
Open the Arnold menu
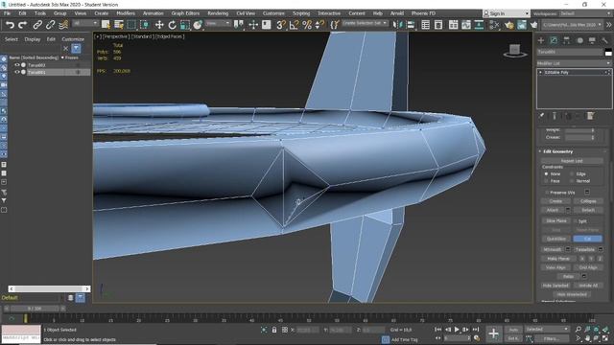(396, 13)
